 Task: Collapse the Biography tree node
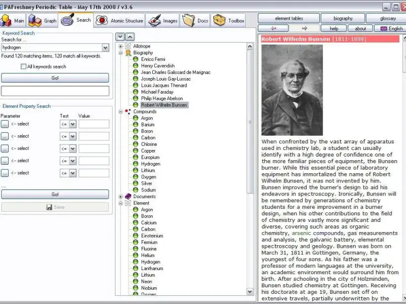(x=121, y=53)
